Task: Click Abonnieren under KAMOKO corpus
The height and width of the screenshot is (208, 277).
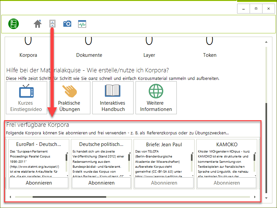Action: 227,183
